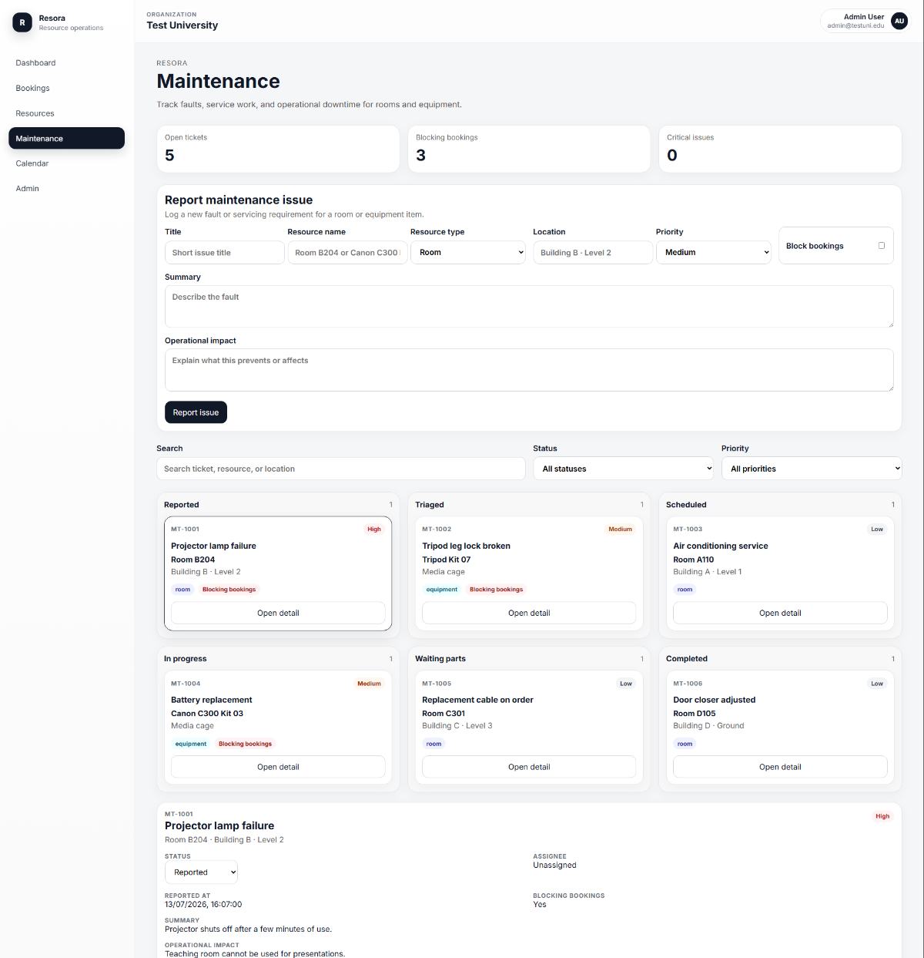Click the Test University organization name
Image resolution: width=924 pixels, height=958 pixels.
[x=182, y=25]
